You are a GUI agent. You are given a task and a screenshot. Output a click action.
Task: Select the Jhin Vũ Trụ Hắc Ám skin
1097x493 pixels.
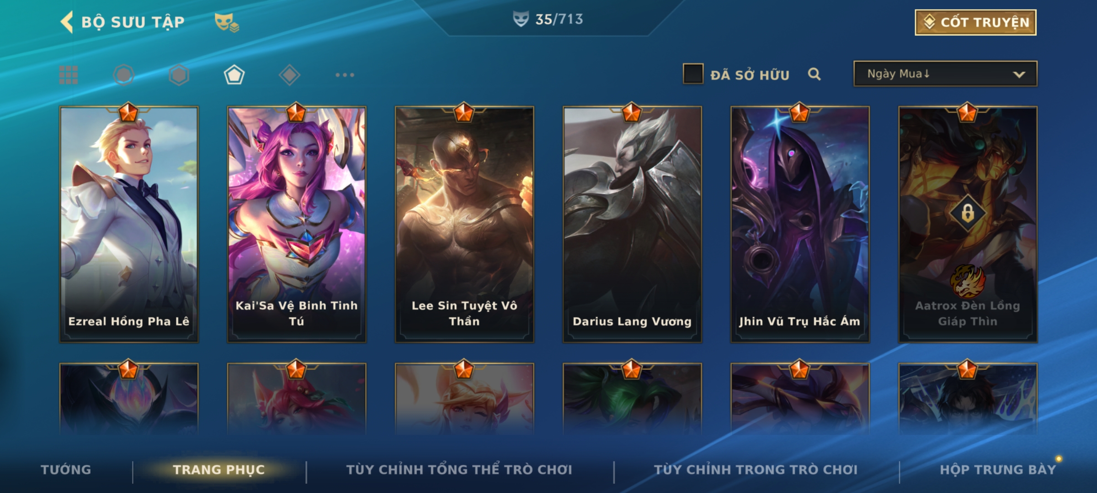(x=800, y=224)
